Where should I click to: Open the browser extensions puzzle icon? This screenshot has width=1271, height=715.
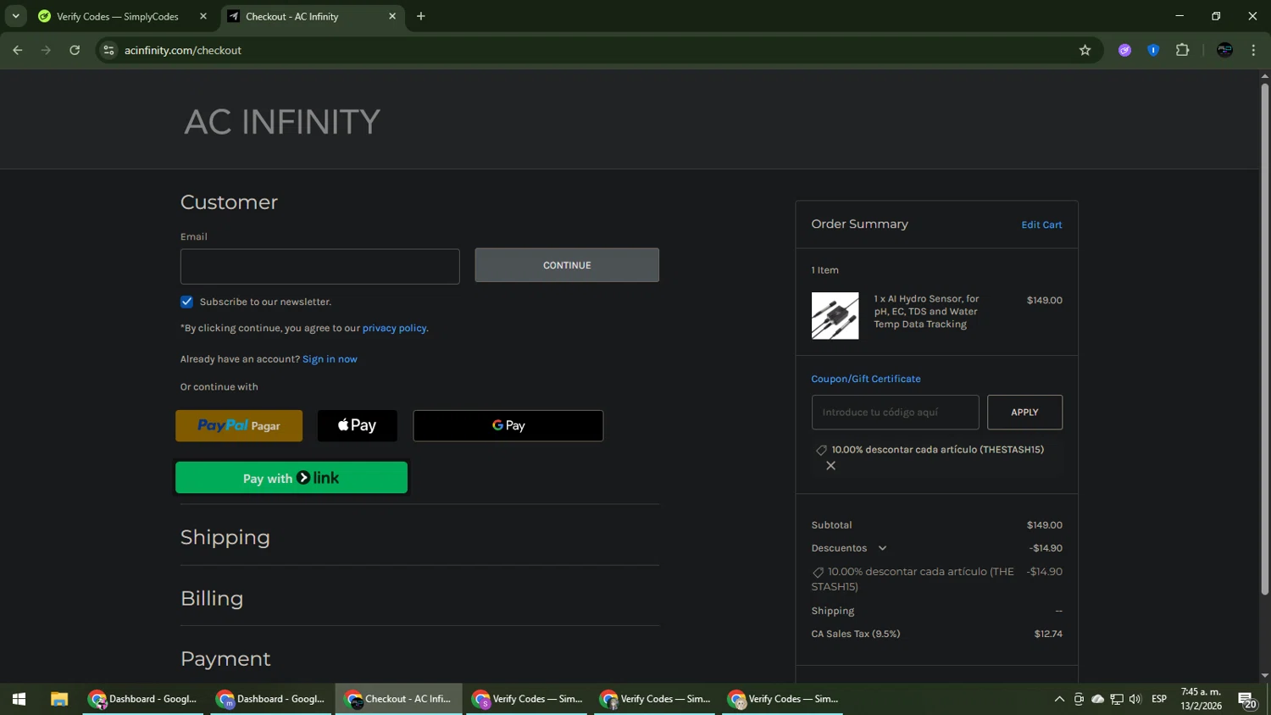pyautogui.click(x=1182, y=50)
